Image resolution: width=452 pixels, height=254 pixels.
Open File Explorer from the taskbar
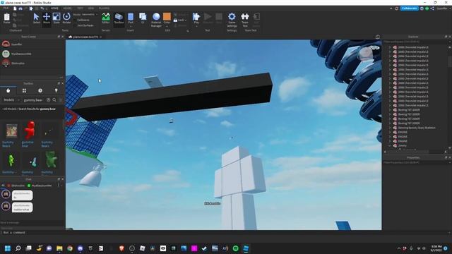point(59,248)
